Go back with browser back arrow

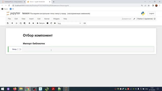[2, 6]
